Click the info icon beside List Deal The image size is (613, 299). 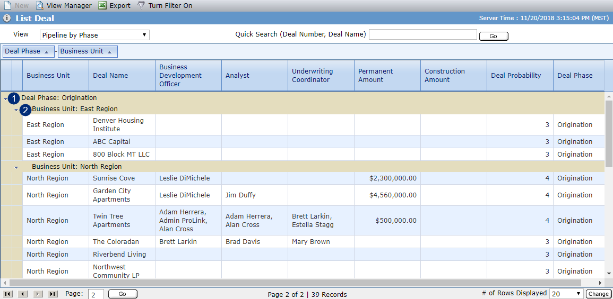[x=7, y=19]
